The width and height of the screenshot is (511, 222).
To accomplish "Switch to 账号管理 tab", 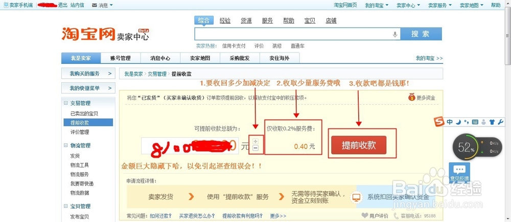I will [x=121, y=58].
